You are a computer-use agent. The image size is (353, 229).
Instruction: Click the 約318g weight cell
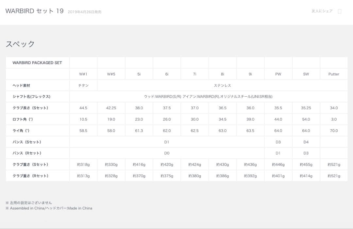83,165
